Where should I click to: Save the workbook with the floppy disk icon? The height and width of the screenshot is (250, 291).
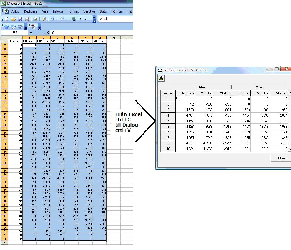20,19
